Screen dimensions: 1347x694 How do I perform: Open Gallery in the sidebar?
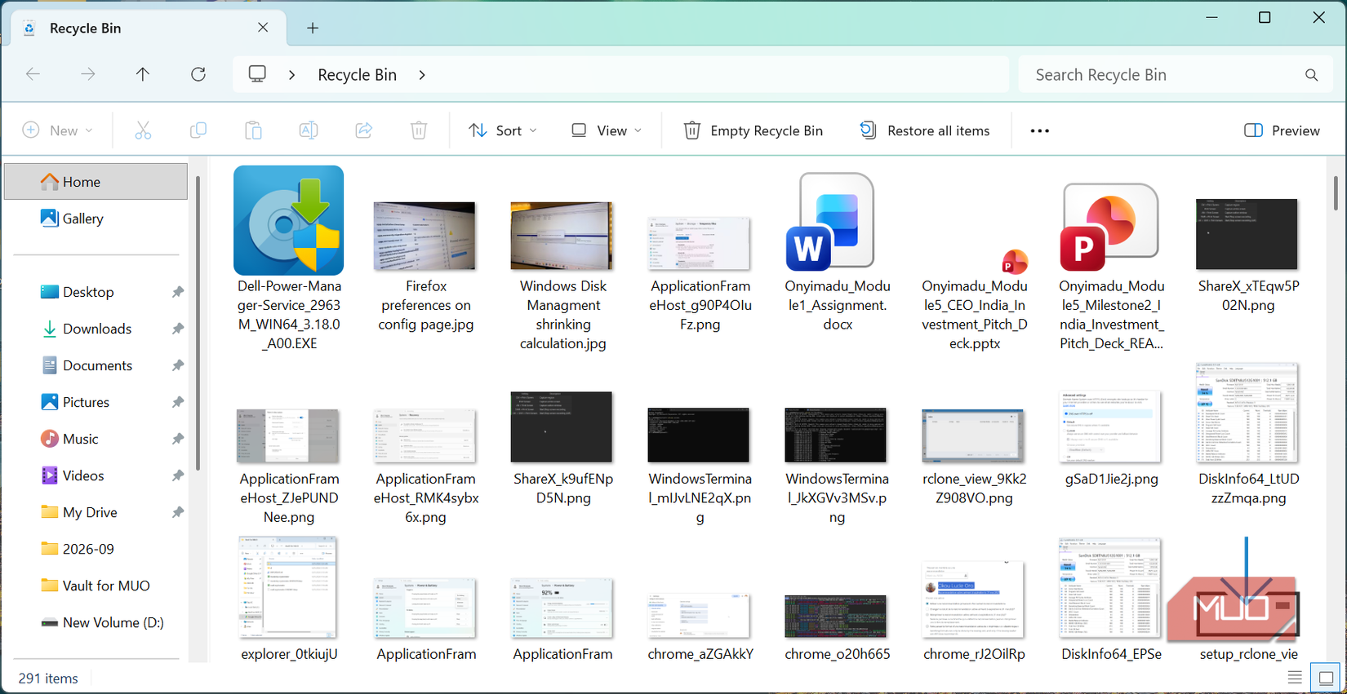96,219
